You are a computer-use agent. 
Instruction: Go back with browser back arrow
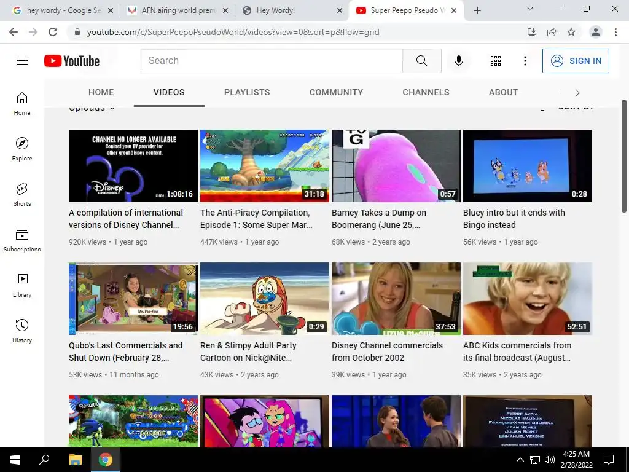(x=14, y=32)
